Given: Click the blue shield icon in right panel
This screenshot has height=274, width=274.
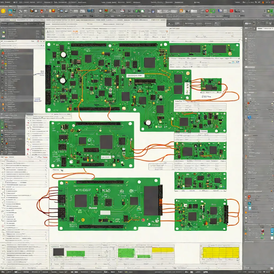Looking at the screenshot, I should 249,117.
